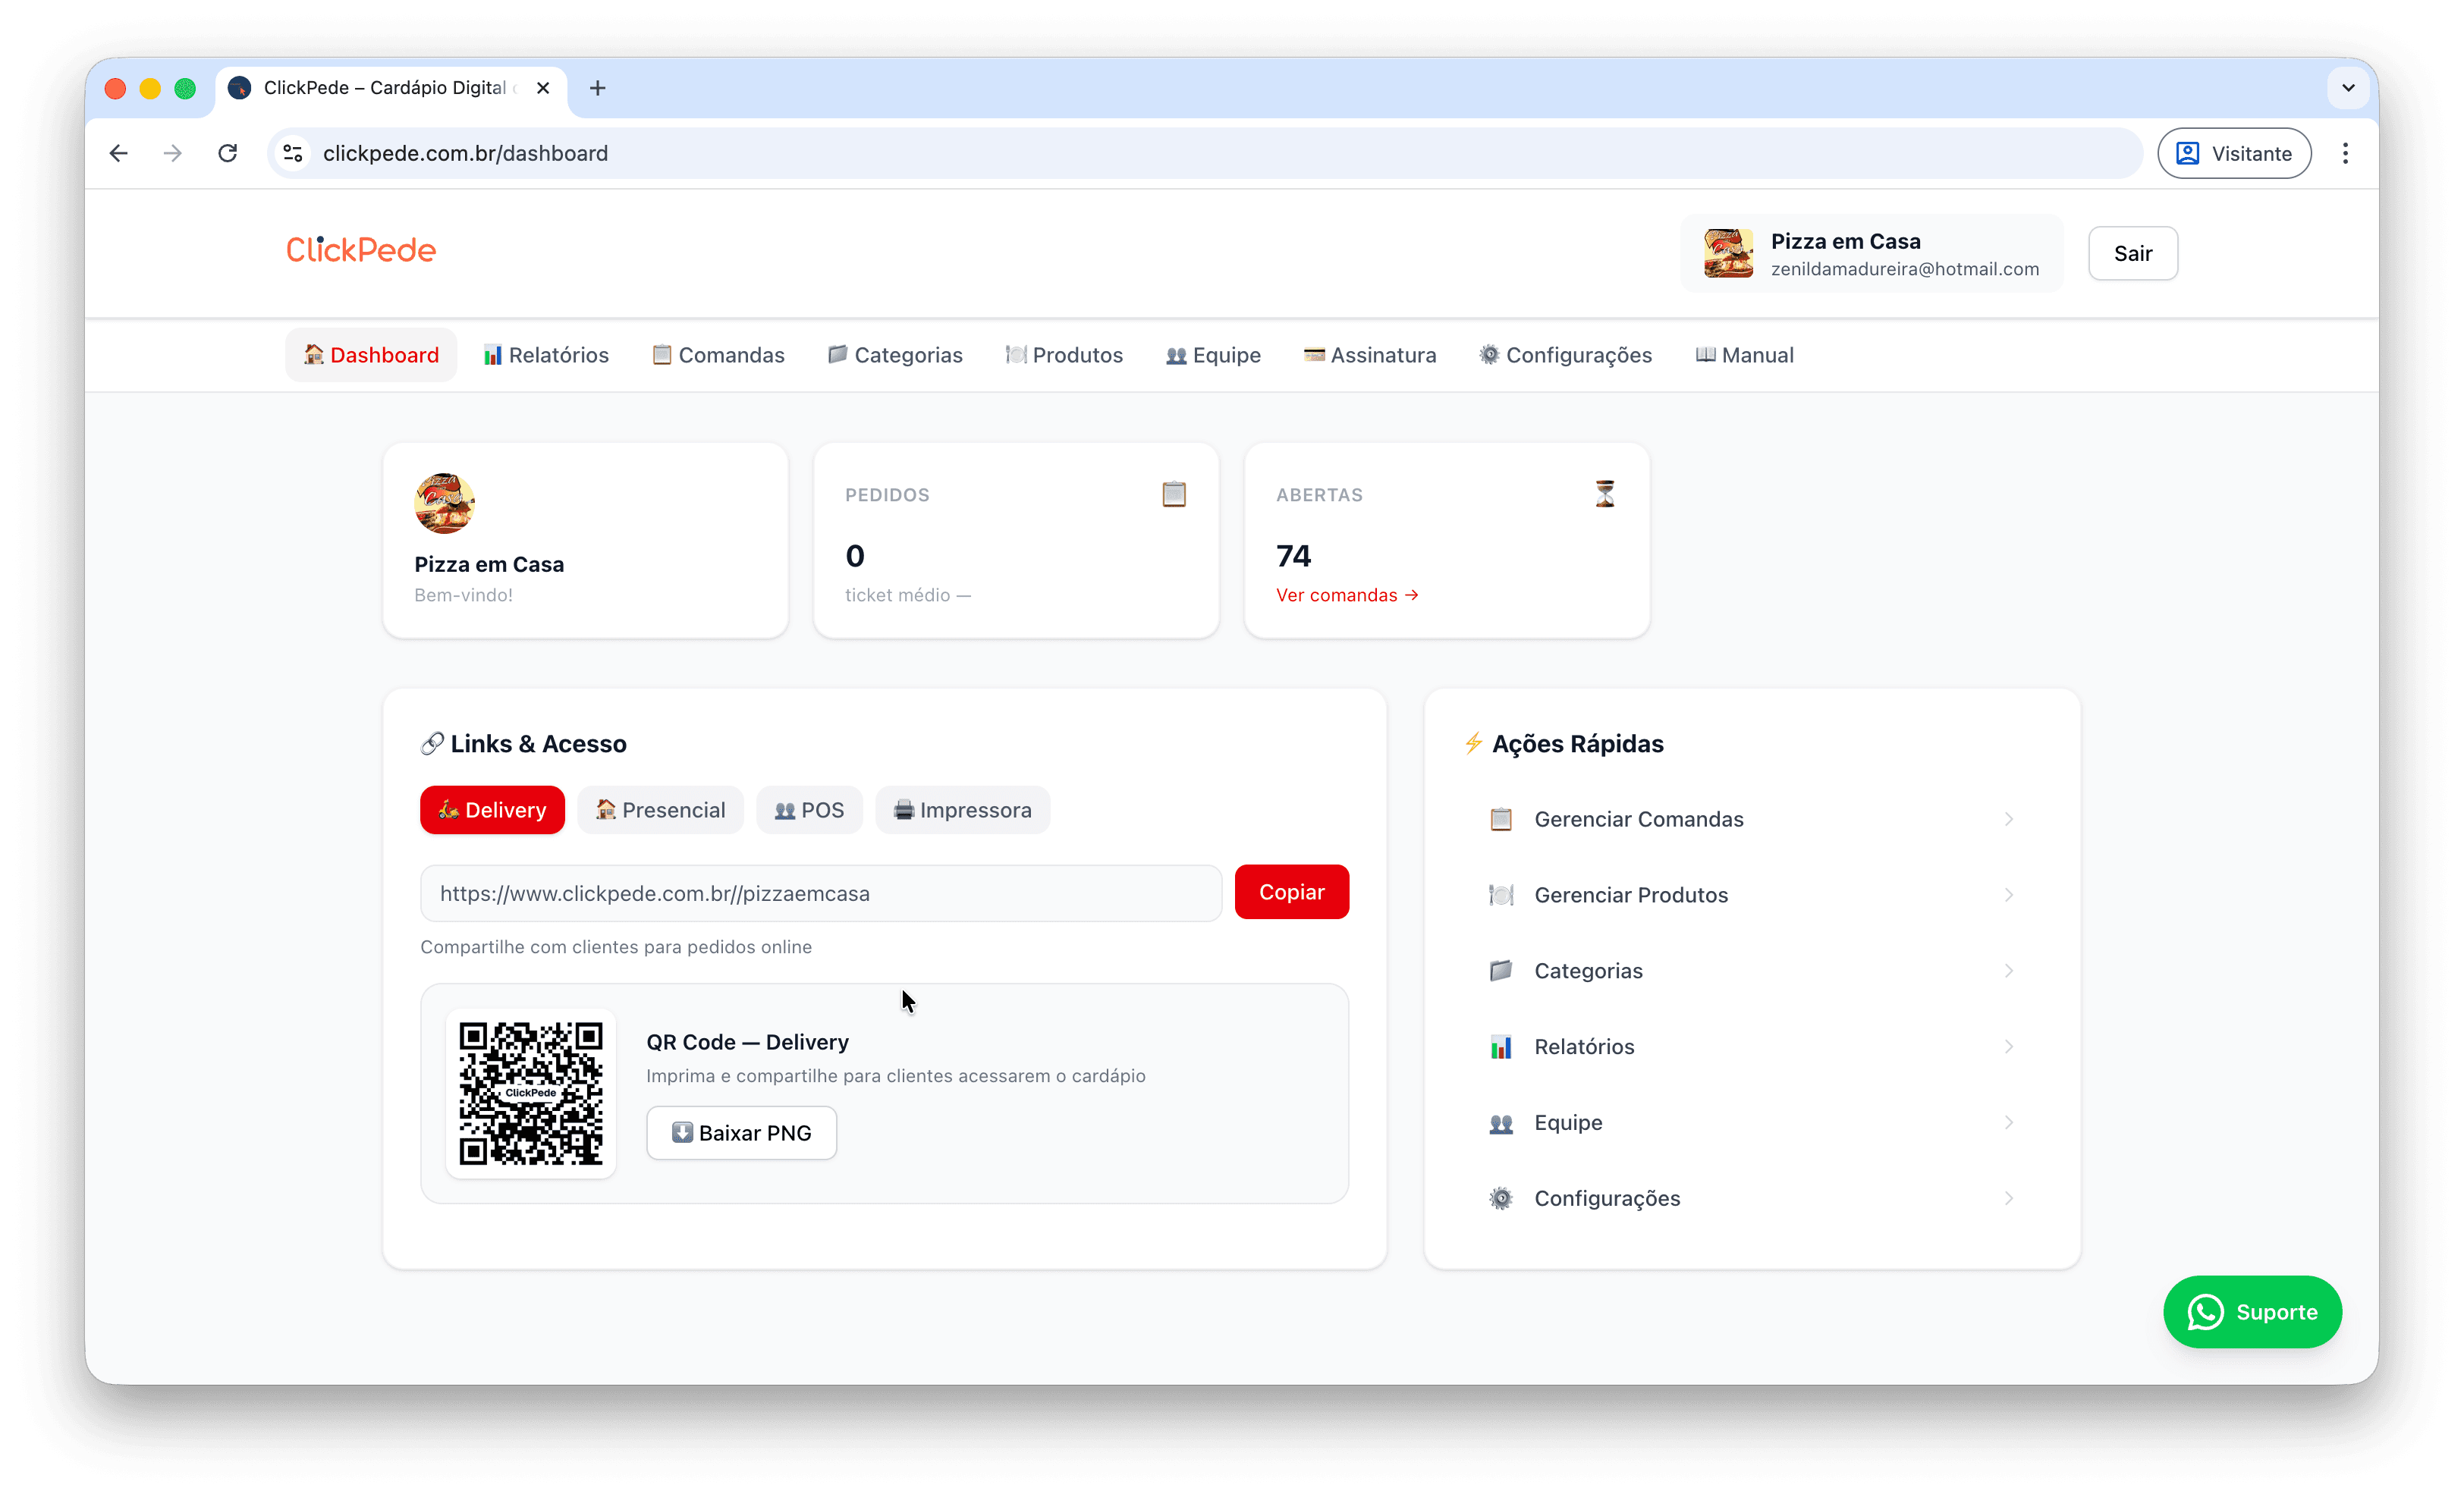The width and height of the screenshot is (2464, 1497).
Task: Open the site information icon in address bar
Action: tap(293, 153)
